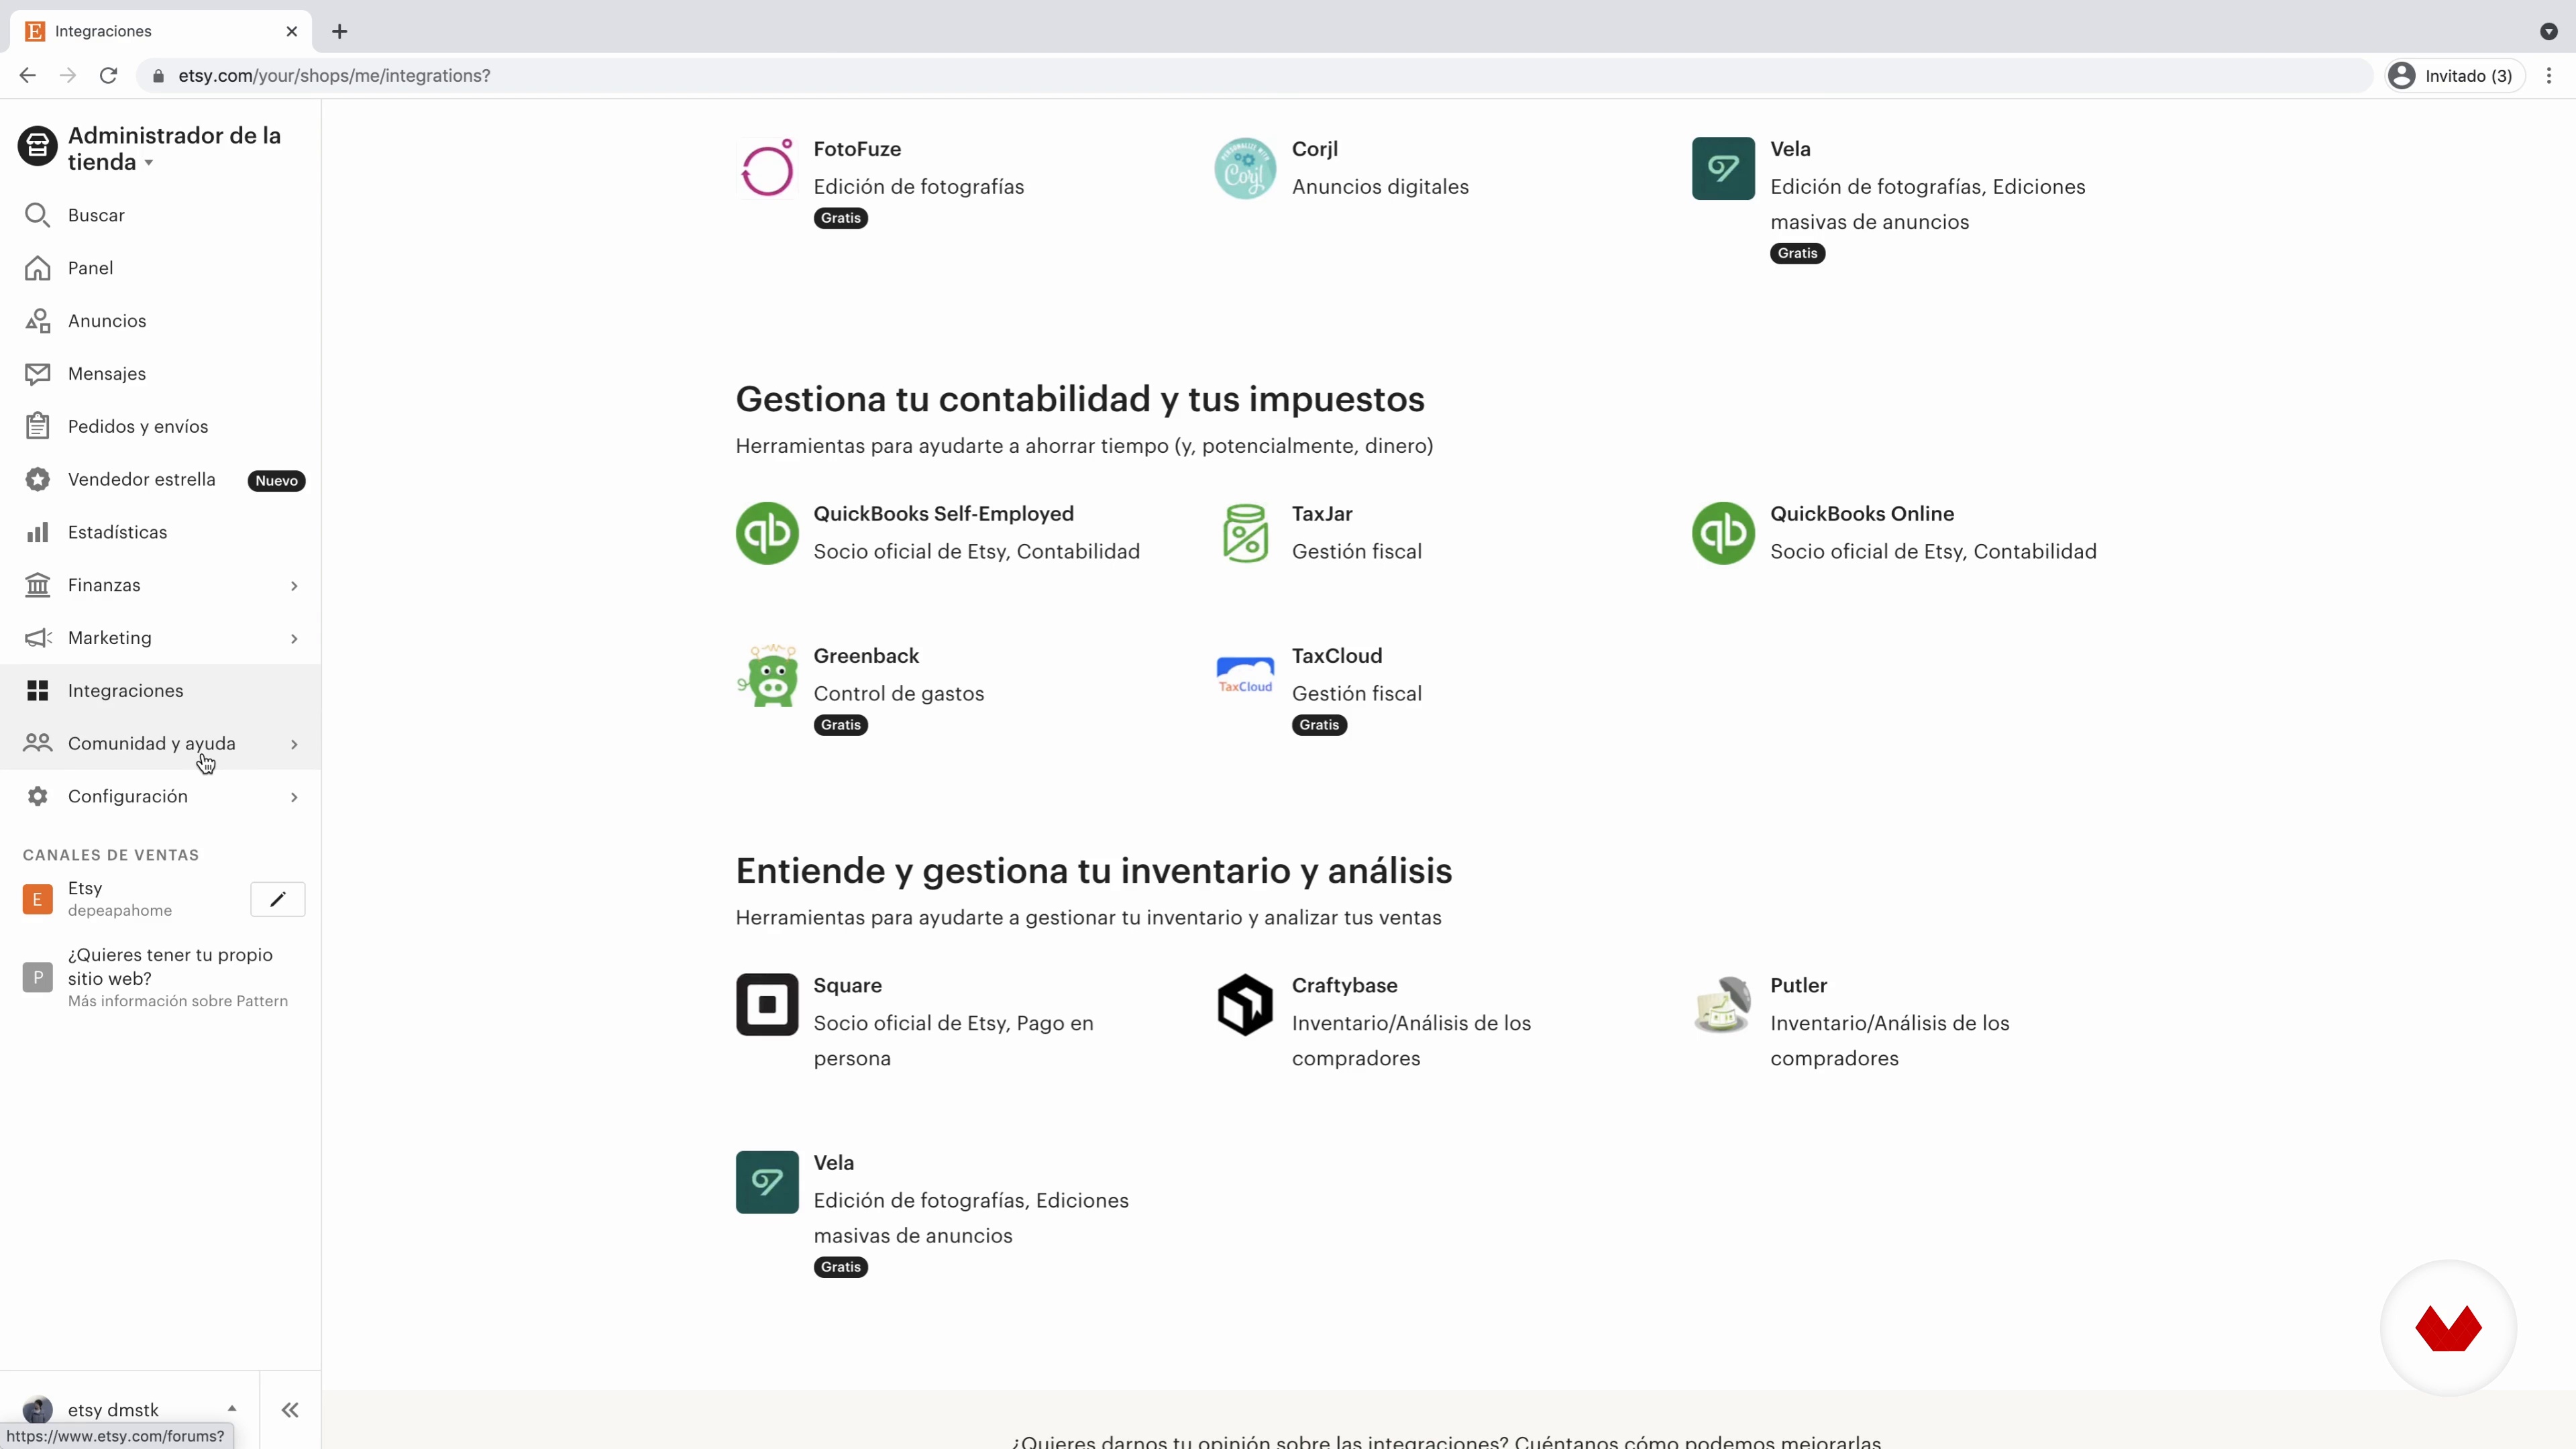Go back with the browser back arrow
This screenshot has width=2576, height=1449.
pos(27,76)
